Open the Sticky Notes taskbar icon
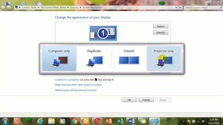Viewport: 223px width, 125px height. click(143, 121)
